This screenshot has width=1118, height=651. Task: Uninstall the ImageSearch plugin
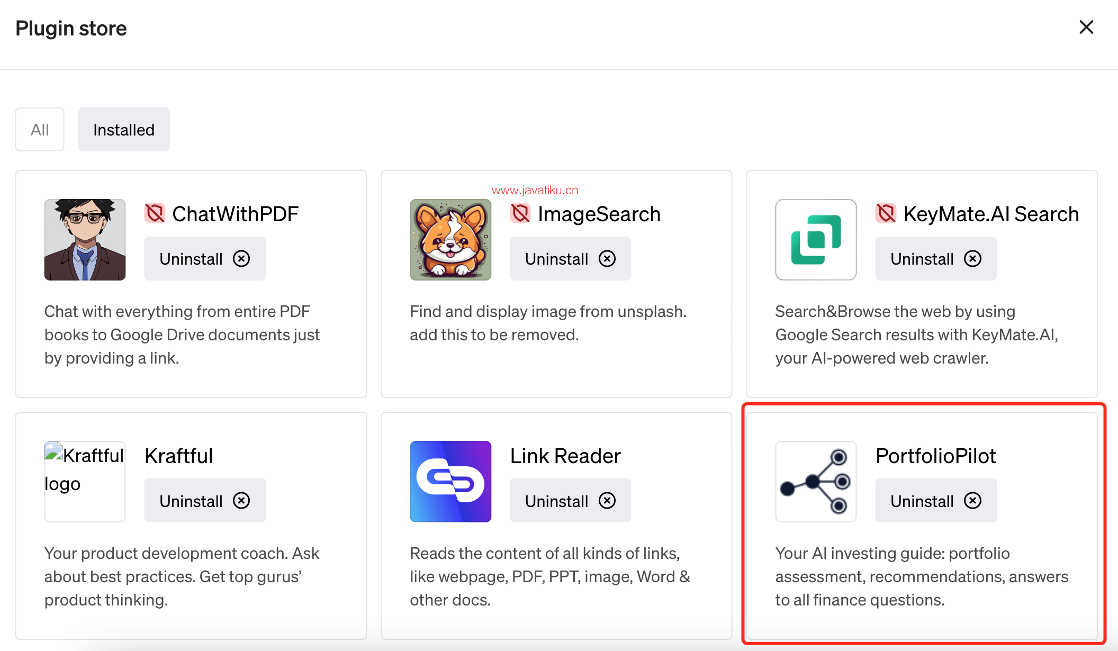[570, 259]
